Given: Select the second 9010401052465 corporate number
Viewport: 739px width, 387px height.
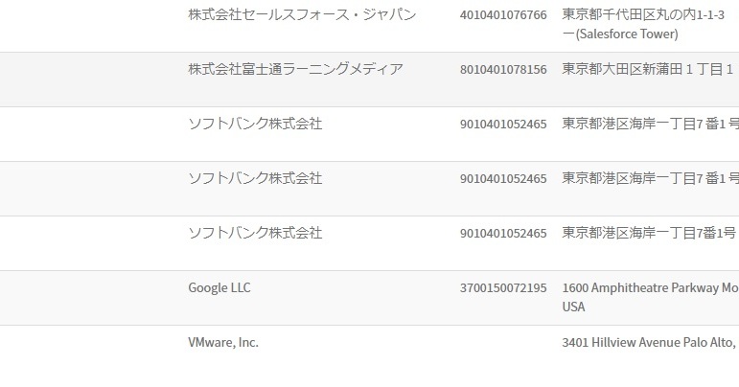Looking at the screenshot, I should click(503, 179).
